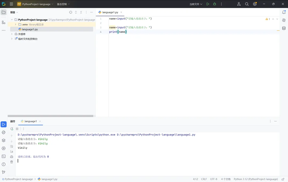Change UTF-8 file encoding
This screenshot has height=182, width=288.
click(x=214, y=179)
